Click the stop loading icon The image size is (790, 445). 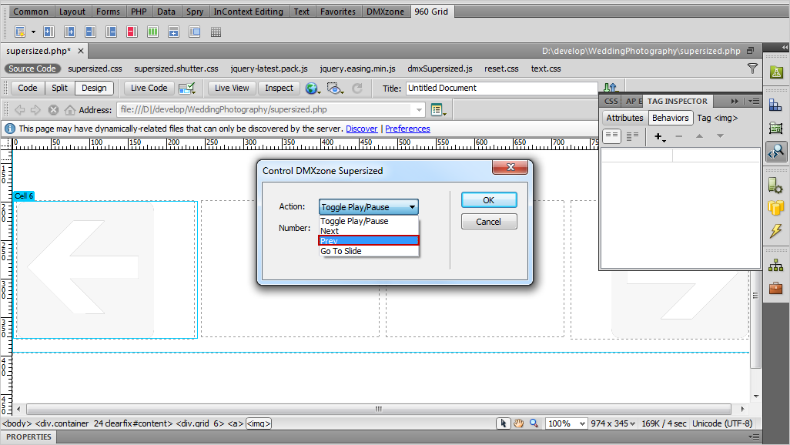(x=53, y=109)
